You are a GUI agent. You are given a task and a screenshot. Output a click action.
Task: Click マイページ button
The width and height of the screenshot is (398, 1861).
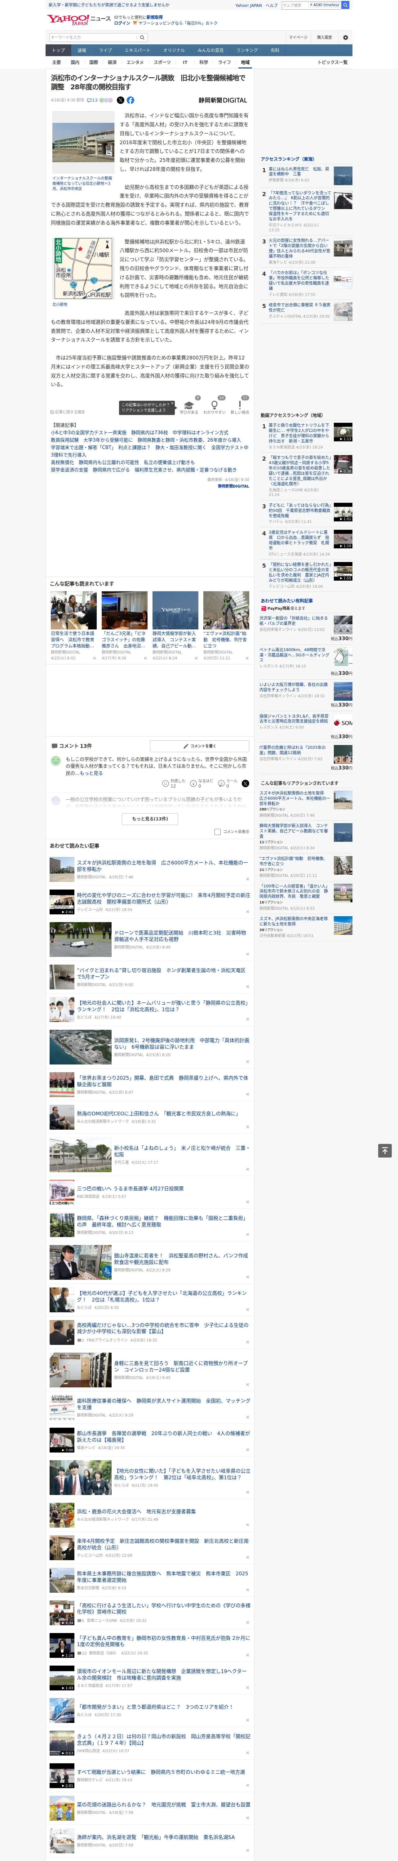(x=298, y=38)
